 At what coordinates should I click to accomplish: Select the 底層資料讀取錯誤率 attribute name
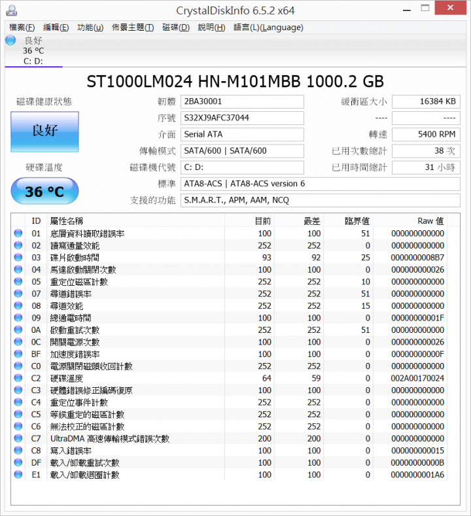coord(87,233)
